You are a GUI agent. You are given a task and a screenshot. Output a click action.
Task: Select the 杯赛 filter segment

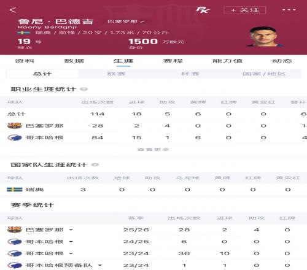190,74
